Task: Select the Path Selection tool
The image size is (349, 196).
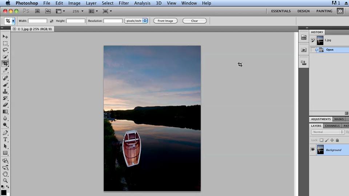Action: coord(5,146)
